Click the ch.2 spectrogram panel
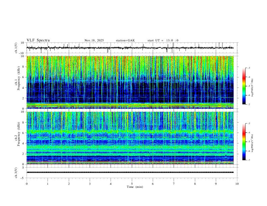This screenshot has width=267, height=206. click(130, 138)
